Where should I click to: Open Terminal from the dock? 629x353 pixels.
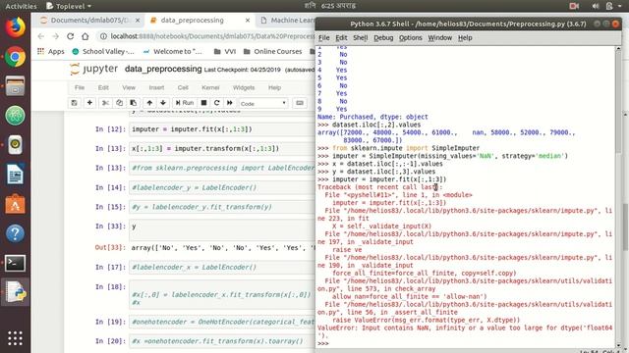[x=16, y=263]
